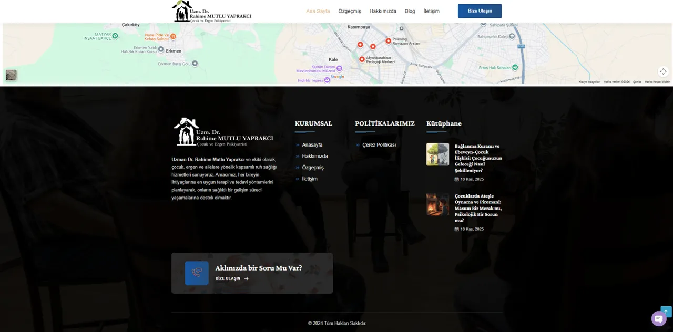673x332 pixels.
Task: Click the white footer logo
Action: point(223,132)
